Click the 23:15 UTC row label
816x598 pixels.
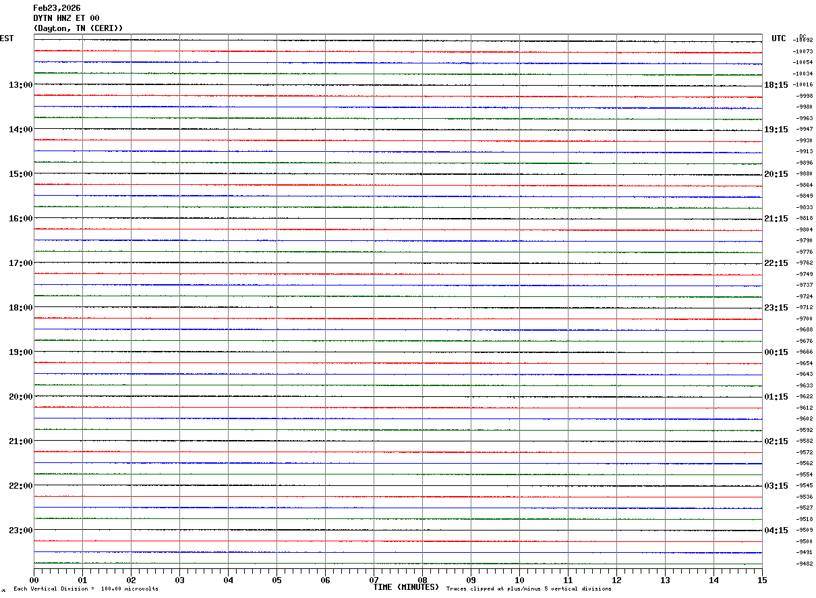coord(776,308)
